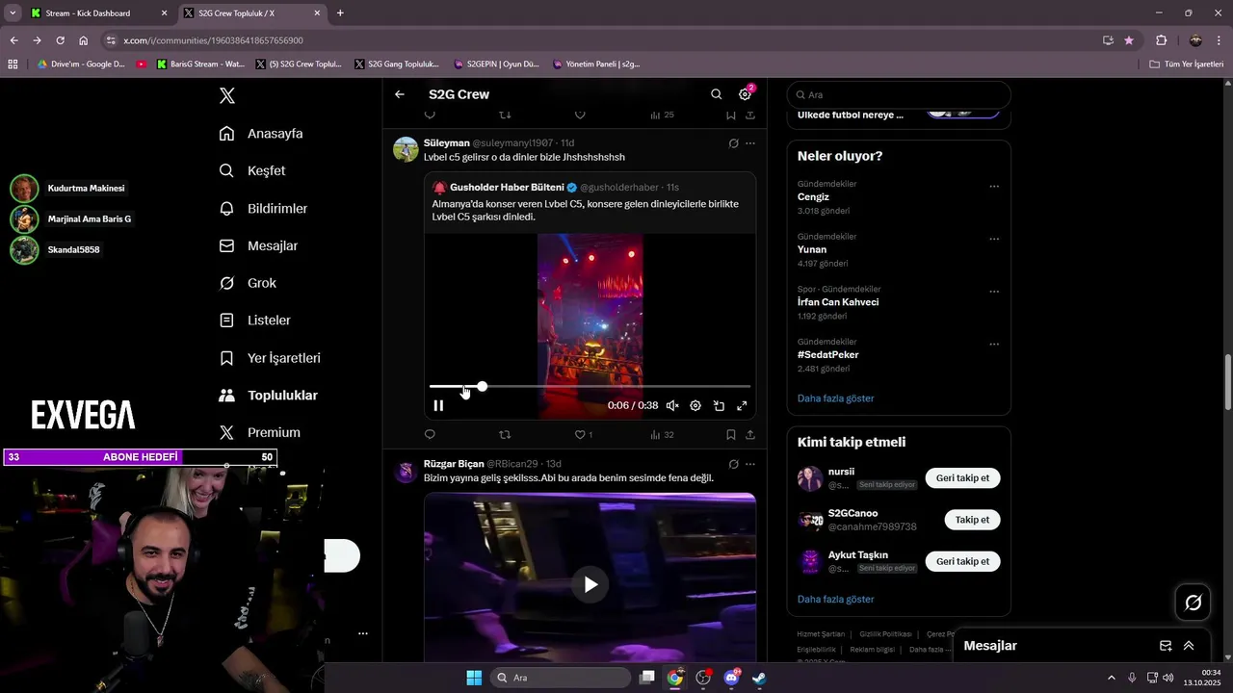Play Rüzgar Biçan's video

pyautogui.click(x=590, y=584)
